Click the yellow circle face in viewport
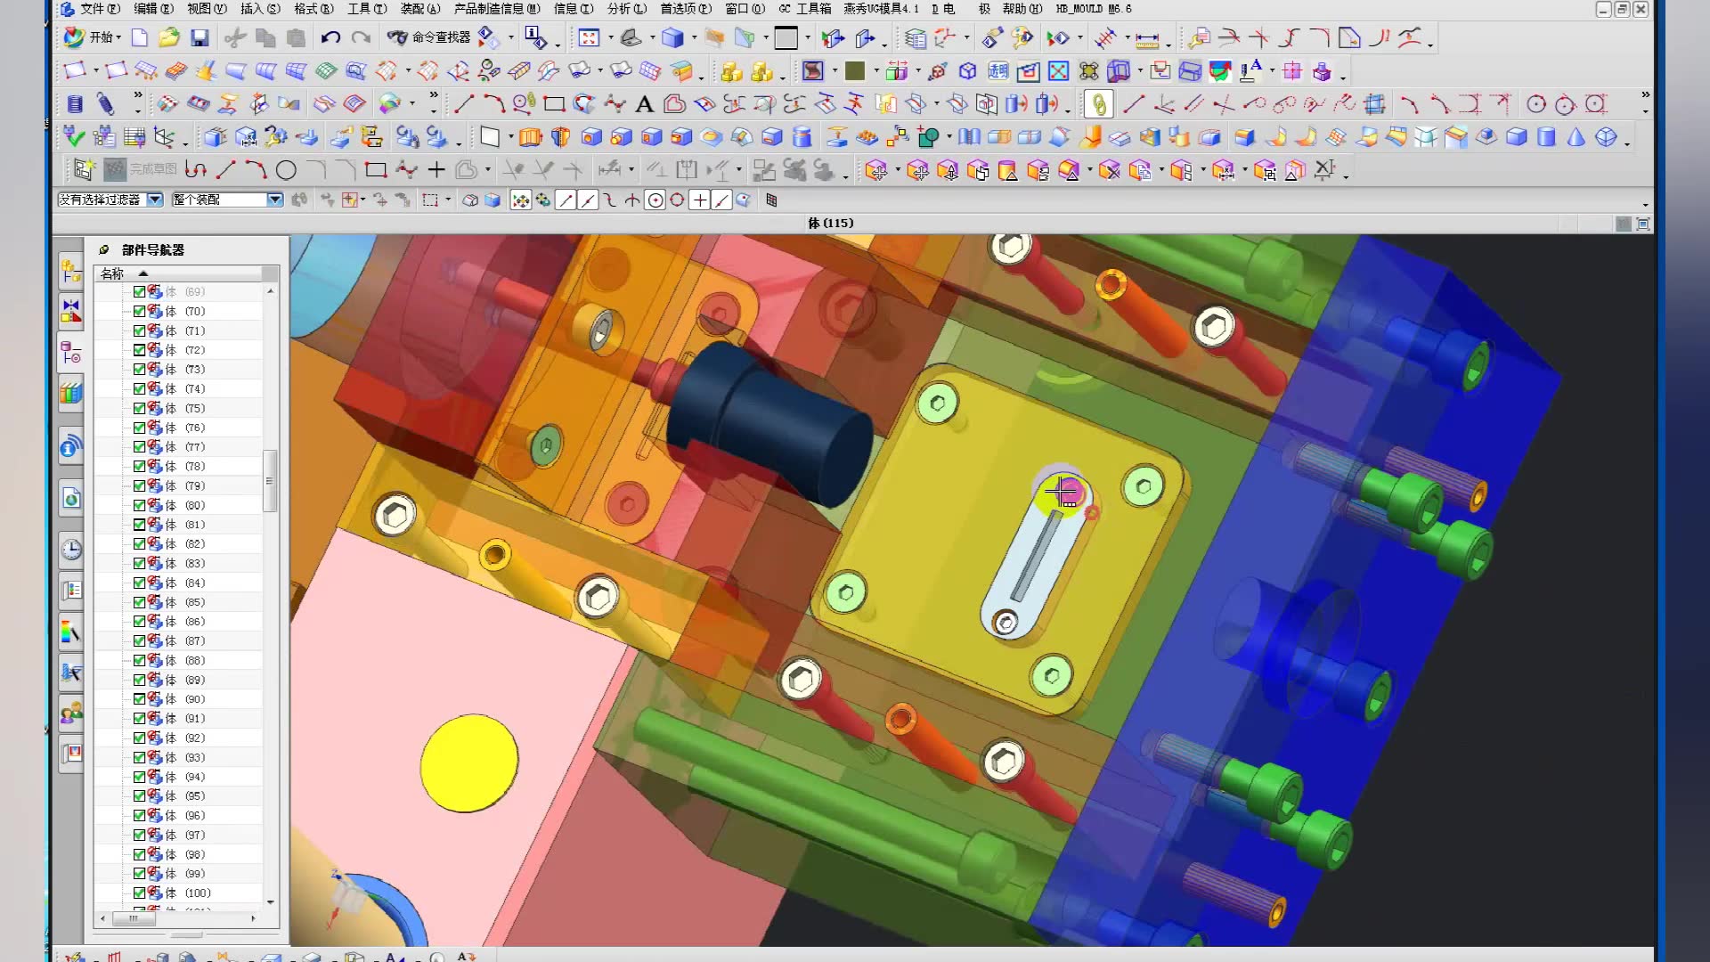The width and height of the screenshot is (1710, 962). [468, 763]
